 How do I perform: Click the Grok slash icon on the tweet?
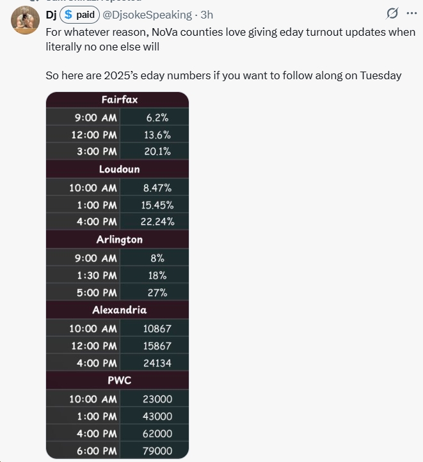(x=394, y=13)
